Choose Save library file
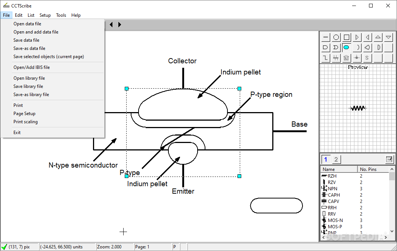Screen dimensions: 397x251 point(53,86)
